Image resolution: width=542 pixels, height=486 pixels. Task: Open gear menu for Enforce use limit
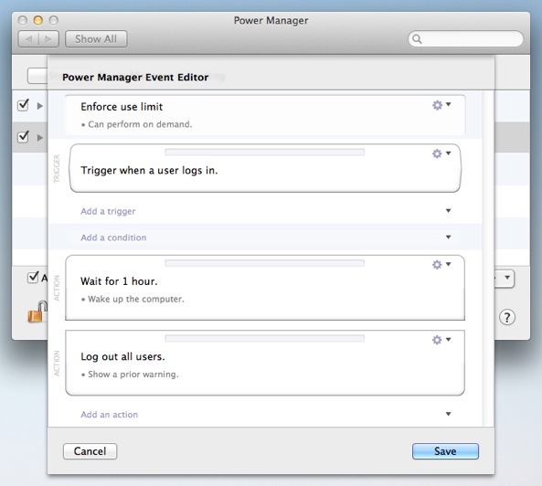click(441, 105)
